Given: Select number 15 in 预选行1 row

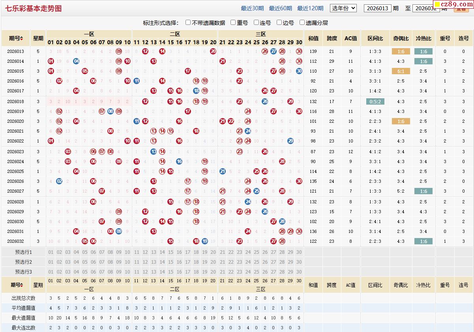Looking at the screenshot, I should click(170, 252).
